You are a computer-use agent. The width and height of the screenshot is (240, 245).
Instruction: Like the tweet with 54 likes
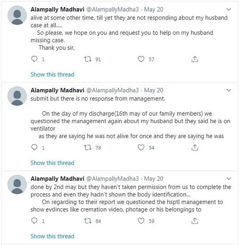tap(141, 148)
